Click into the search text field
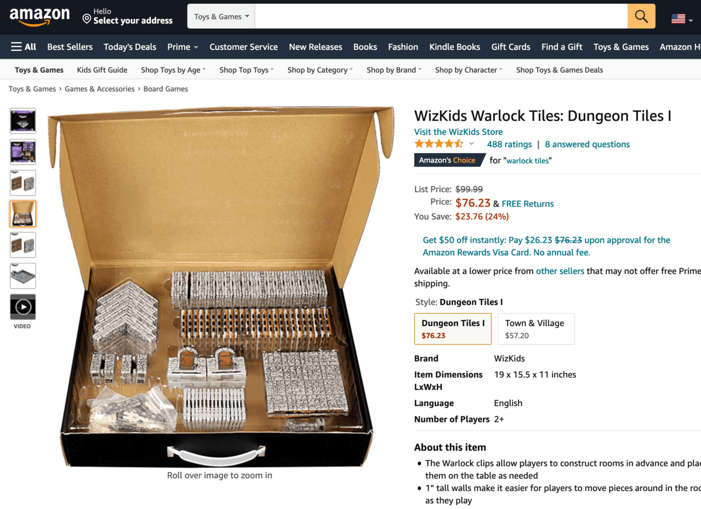Screen dimensions: 701x509 441,17
